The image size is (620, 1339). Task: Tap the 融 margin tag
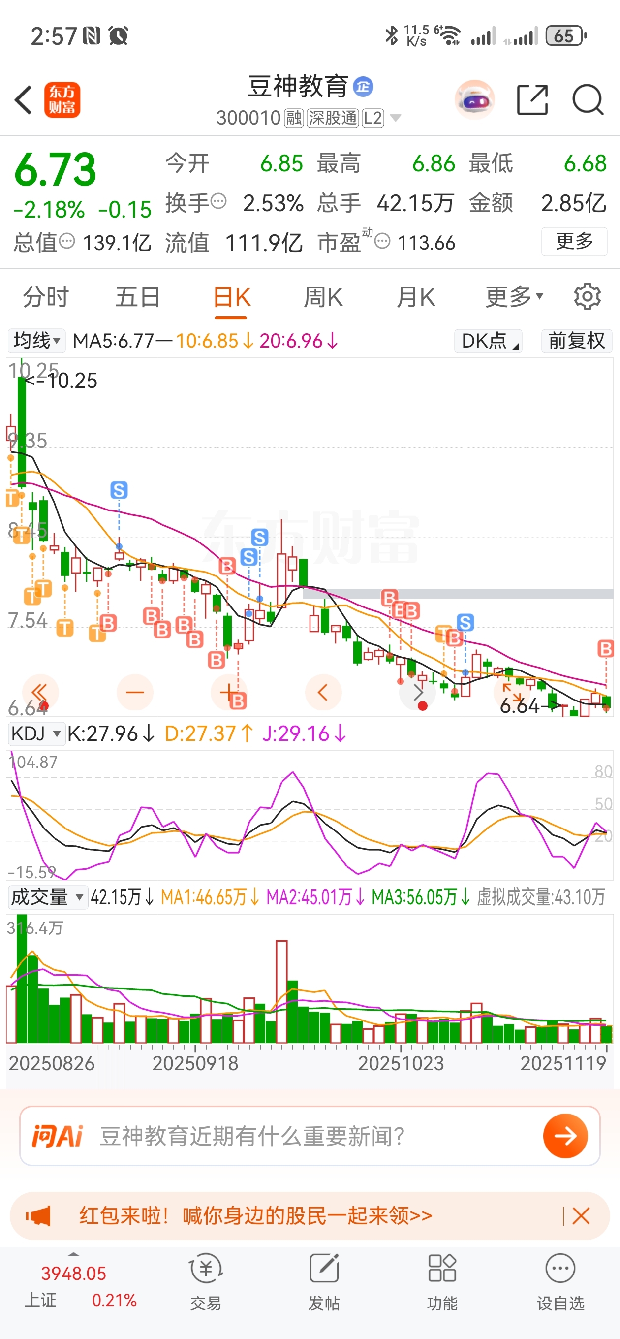(x=294, y=118)
